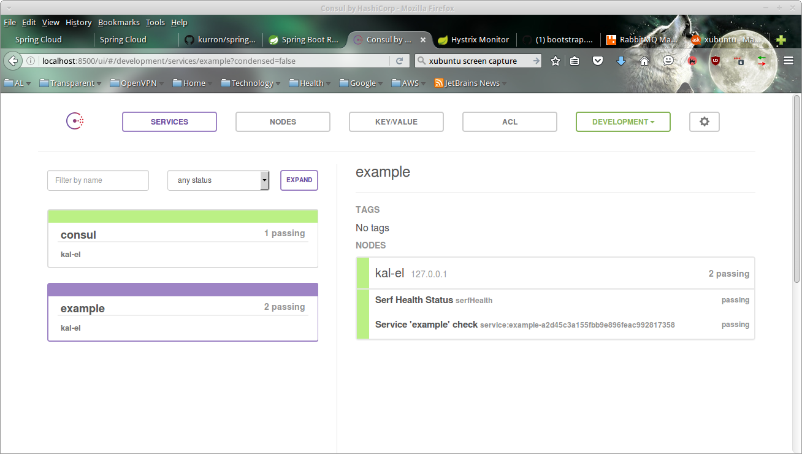Viewport: 802px width, 454px height.
Task: Open the OpenVPN bookmarks folder
Action: pyautogui.click(x=137, y=83)
